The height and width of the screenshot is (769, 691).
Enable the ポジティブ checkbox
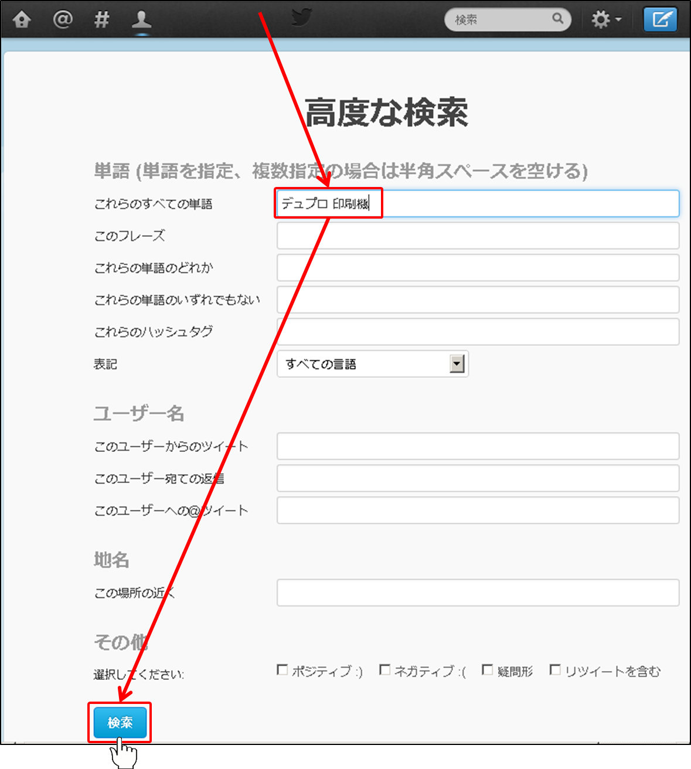coord(282,669)
